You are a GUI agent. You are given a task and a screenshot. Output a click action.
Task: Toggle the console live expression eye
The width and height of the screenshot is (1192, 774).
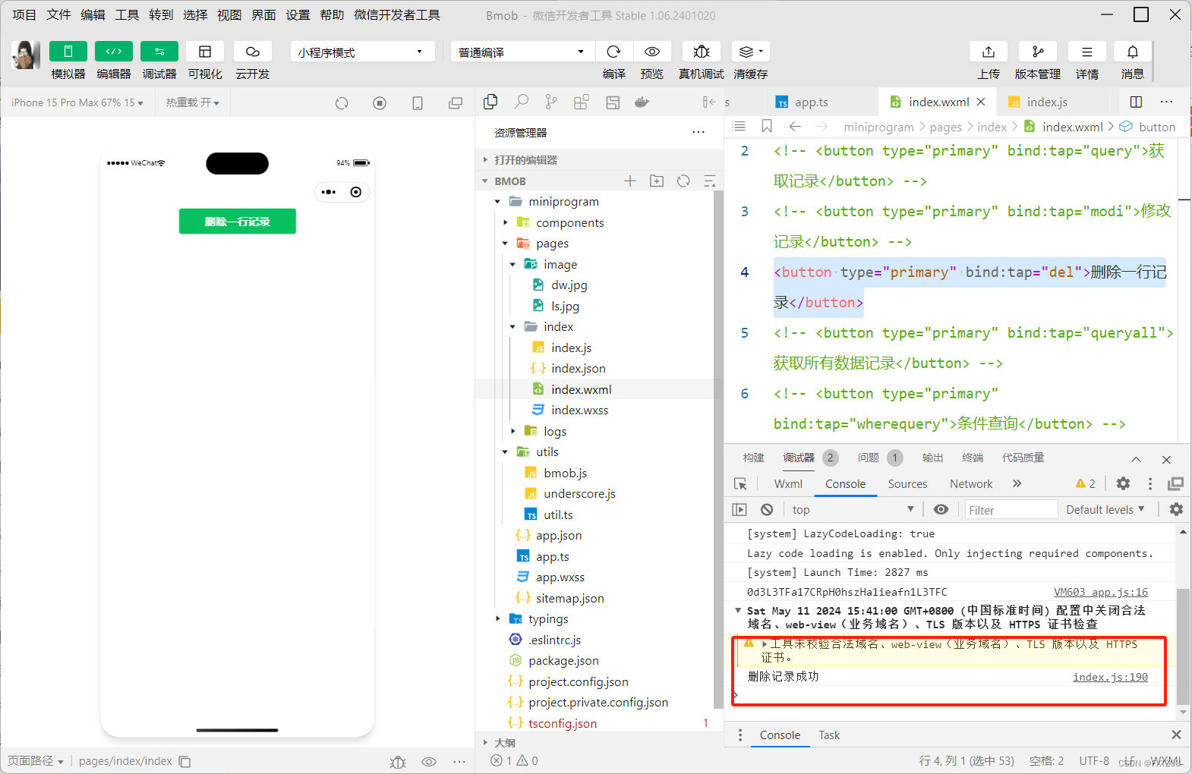point(941,510)
